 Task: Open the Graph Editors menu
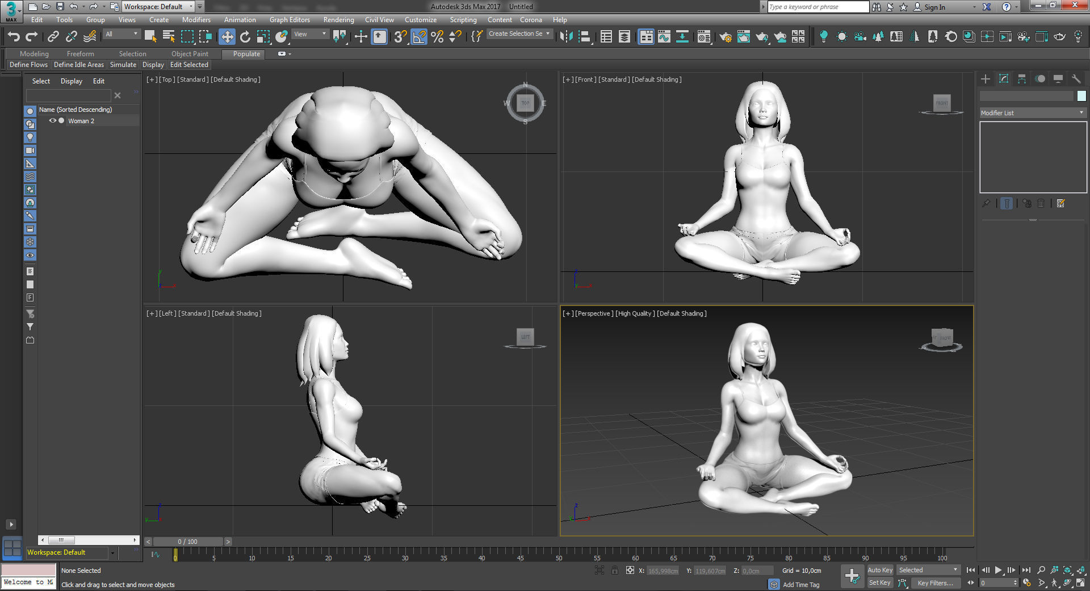tap(290, 19)
